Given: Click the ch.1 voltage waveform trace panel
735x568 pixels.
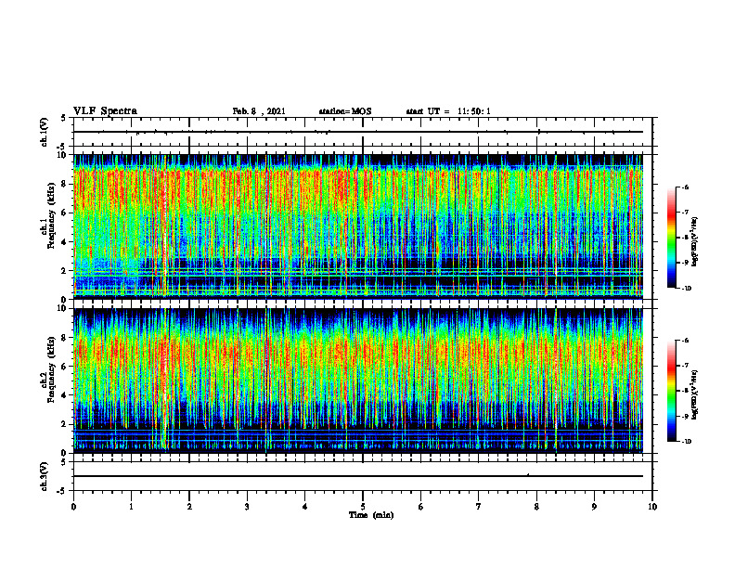Looking at the screenshot, I should pos(363,132).
